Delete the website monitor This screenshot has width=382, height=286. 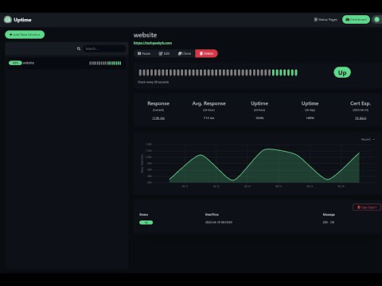pos(206,53)
